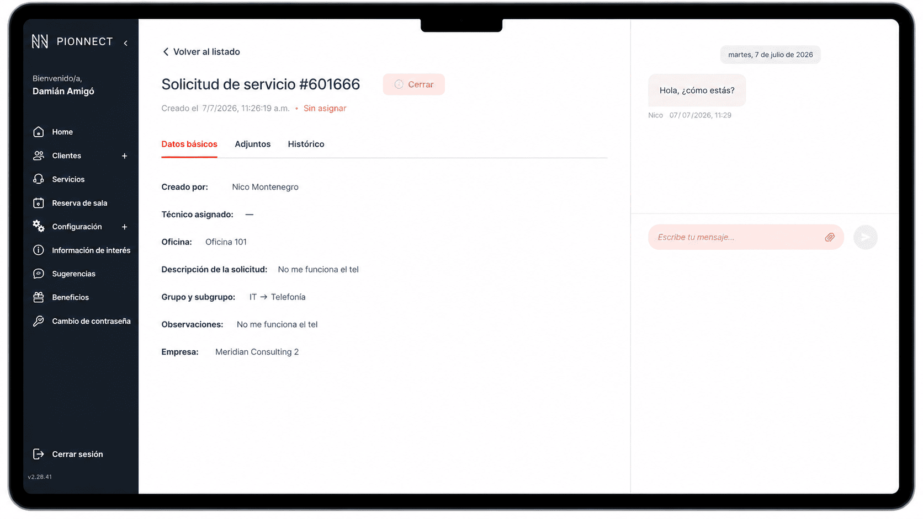Click the Información de interés info icon
Screen dimensions: 923x519
[38, 250]
